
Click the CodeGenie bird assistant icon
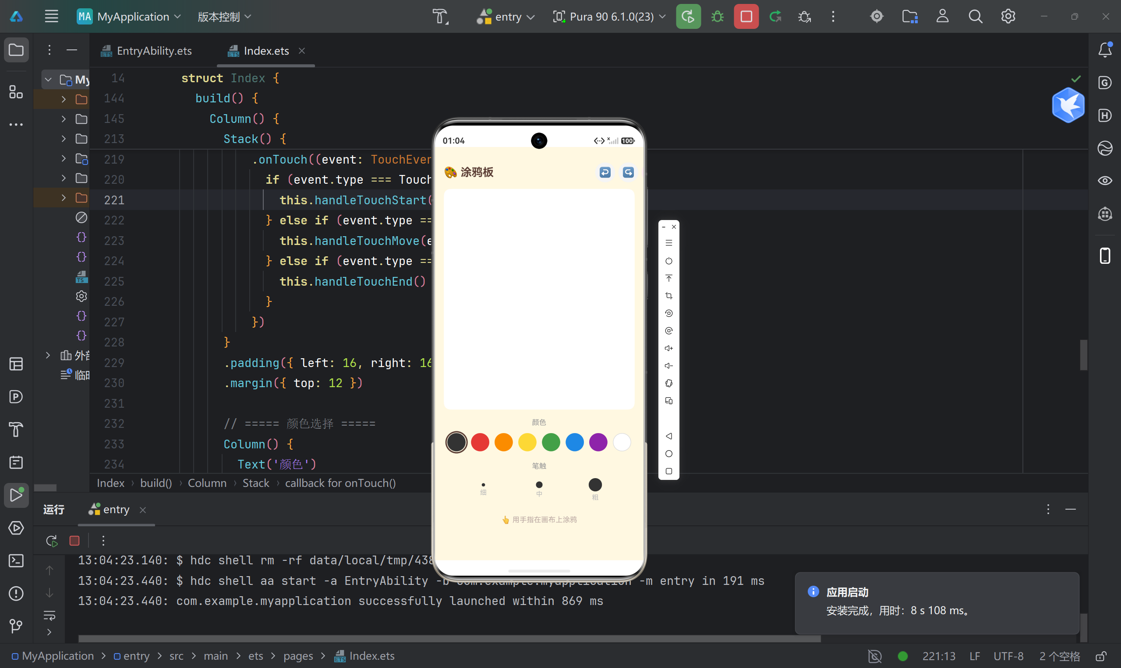[x=1068, y=105]
